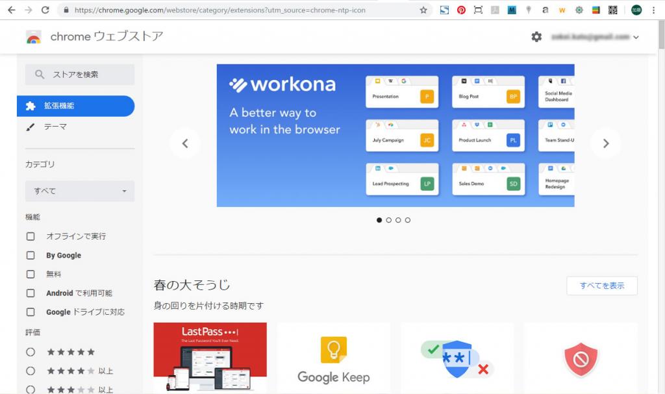The height and width of the screenshot is (394, 665).
Task: Click the multicolor stripes extension icon
Action: [596, 10]
